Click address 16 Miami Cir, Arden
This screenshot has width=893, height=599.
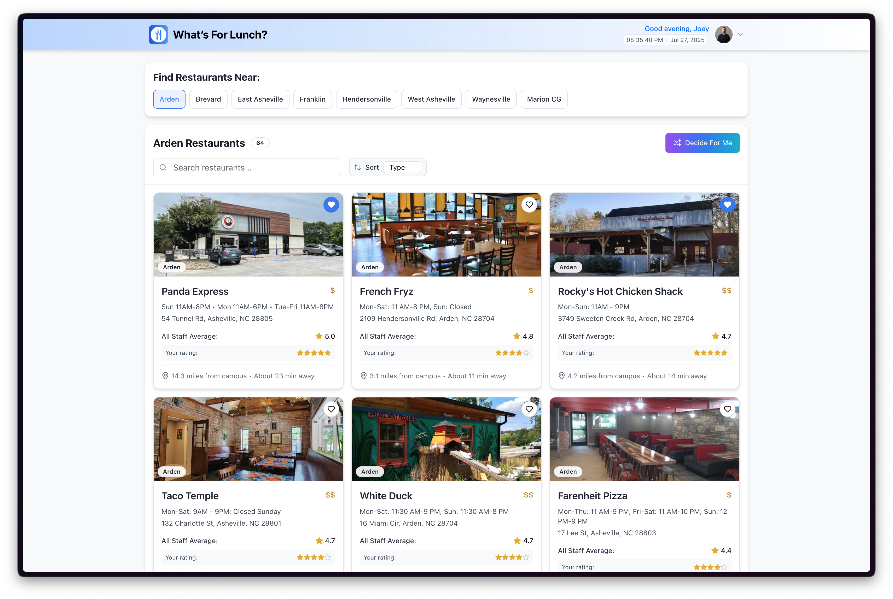coord(408,523)
